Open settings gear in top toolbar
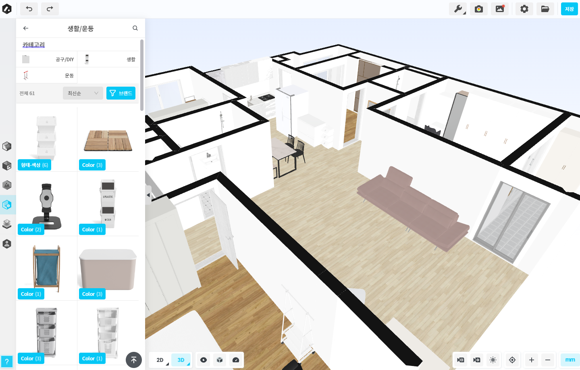 524,9
